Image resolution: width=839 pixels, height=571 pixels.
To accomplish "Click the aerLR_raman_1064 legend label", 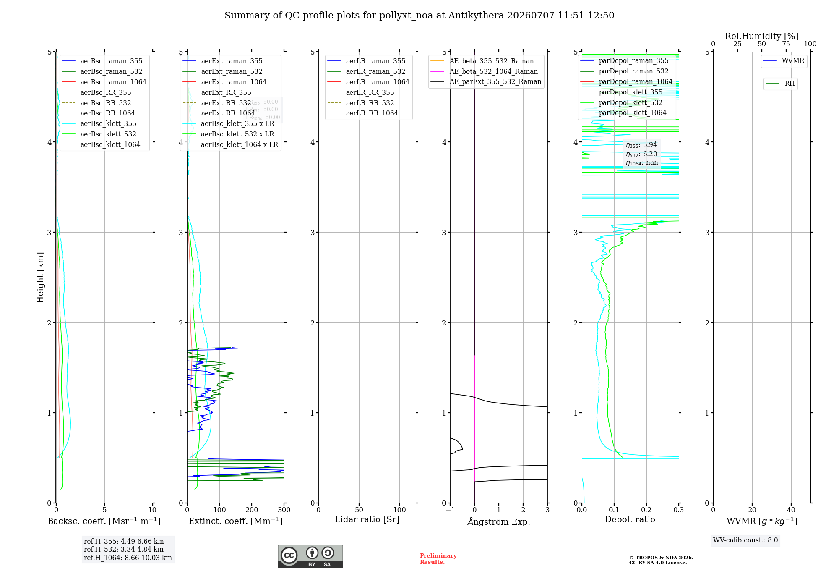I will (378, 82).
